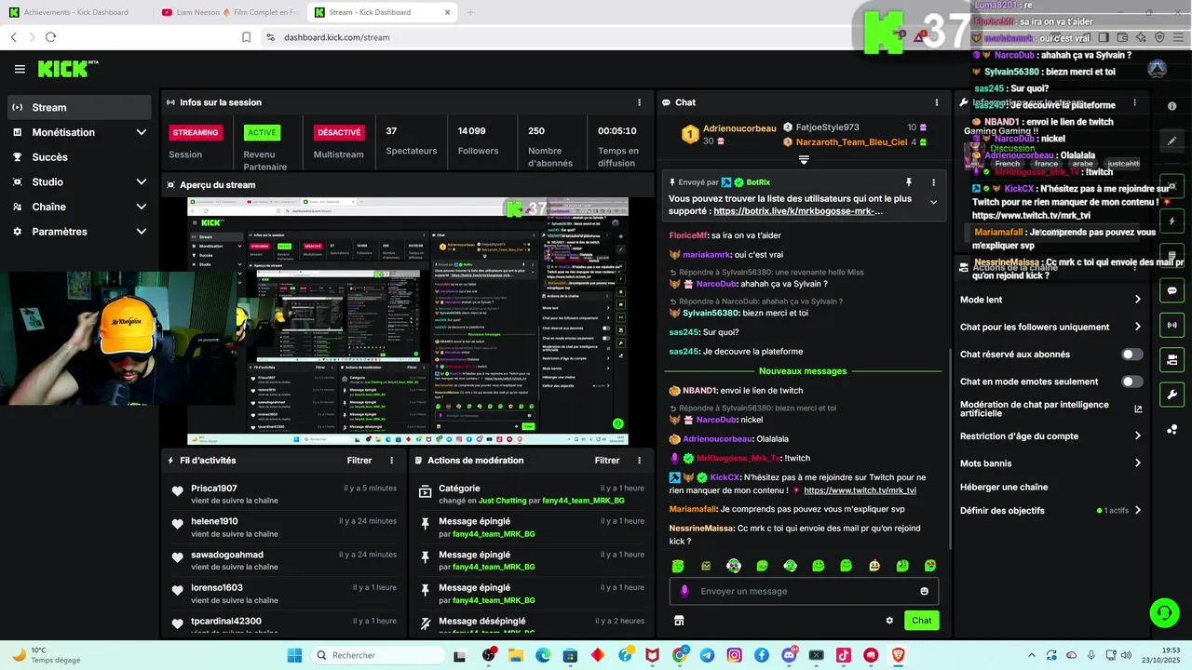Click the camera icon in right sidebar

click(1172, 359)
